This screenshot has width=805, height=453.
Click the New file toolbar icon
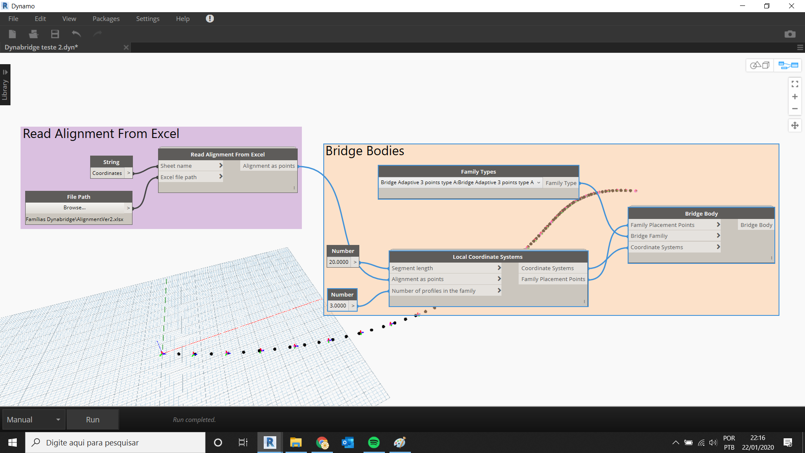pyautogui.click(x=12, y=34)
